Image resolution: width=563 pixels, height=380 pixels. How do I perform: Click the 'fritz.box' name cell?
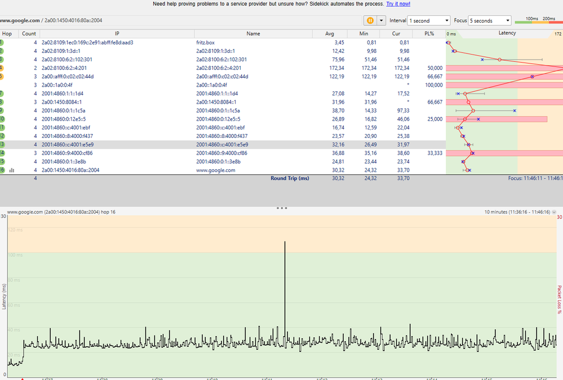click(205, 42)
